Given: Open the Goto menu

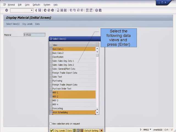Looking at the screenshot, I should (x=27, y=5).
